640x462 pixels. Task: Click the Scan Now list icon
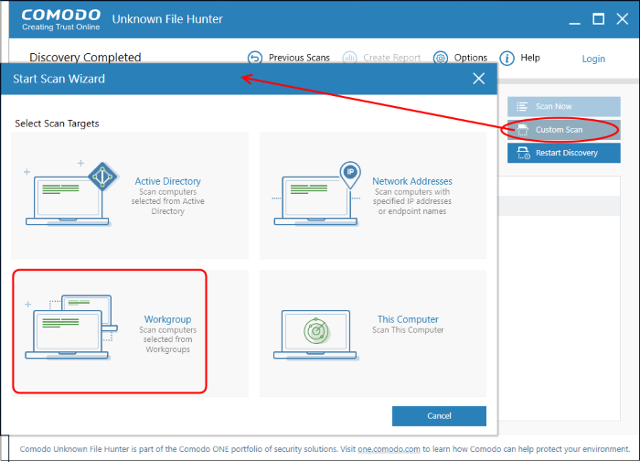click(x=522, y=107)
